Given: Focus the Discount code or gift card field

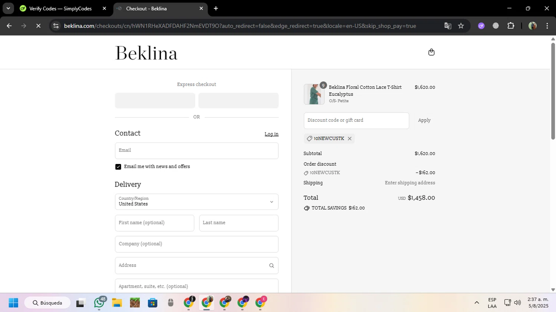Looking at the screenshot, I should click(356, 121).
